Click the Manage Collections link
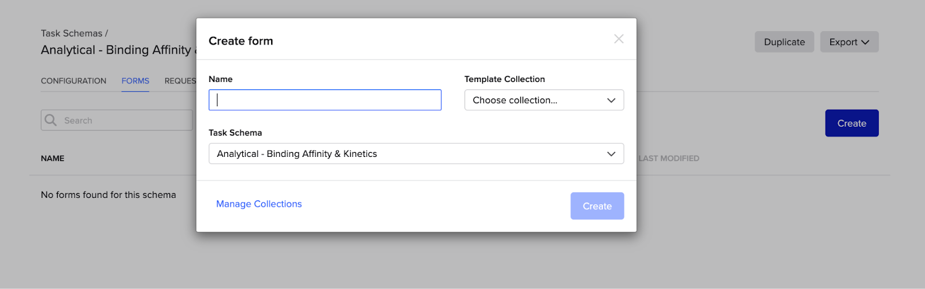 [x=259, y=204]
